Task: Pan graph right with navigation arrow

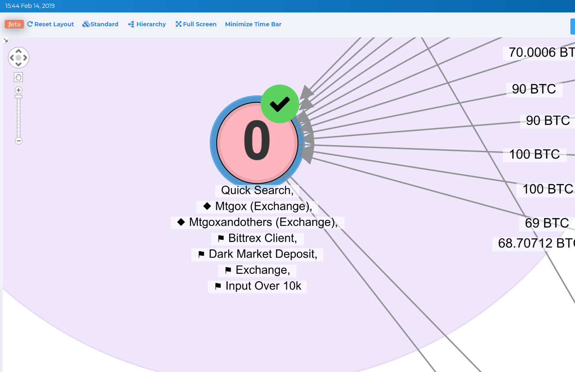Action: click(25, 58)
